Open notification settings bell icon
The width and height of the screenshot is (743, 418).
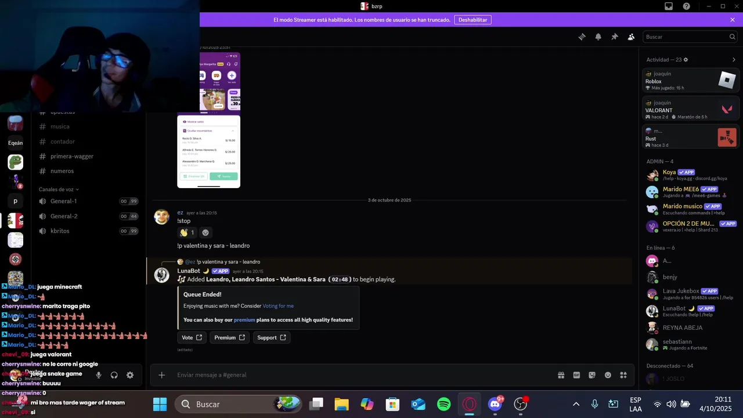tap(598, 37)
